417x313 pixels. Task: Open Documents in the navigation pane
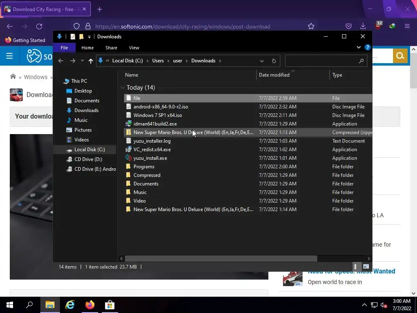coord(87,101)
